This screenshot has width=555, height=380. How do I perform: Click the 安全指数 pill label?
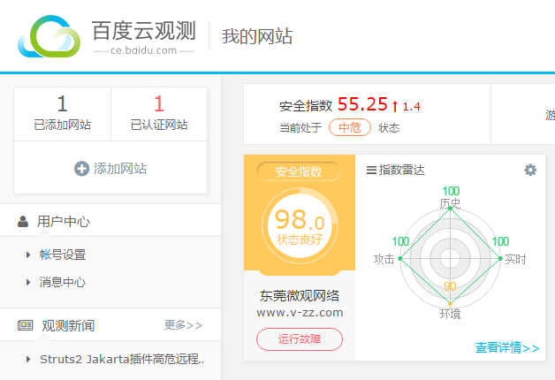(299, 171)
